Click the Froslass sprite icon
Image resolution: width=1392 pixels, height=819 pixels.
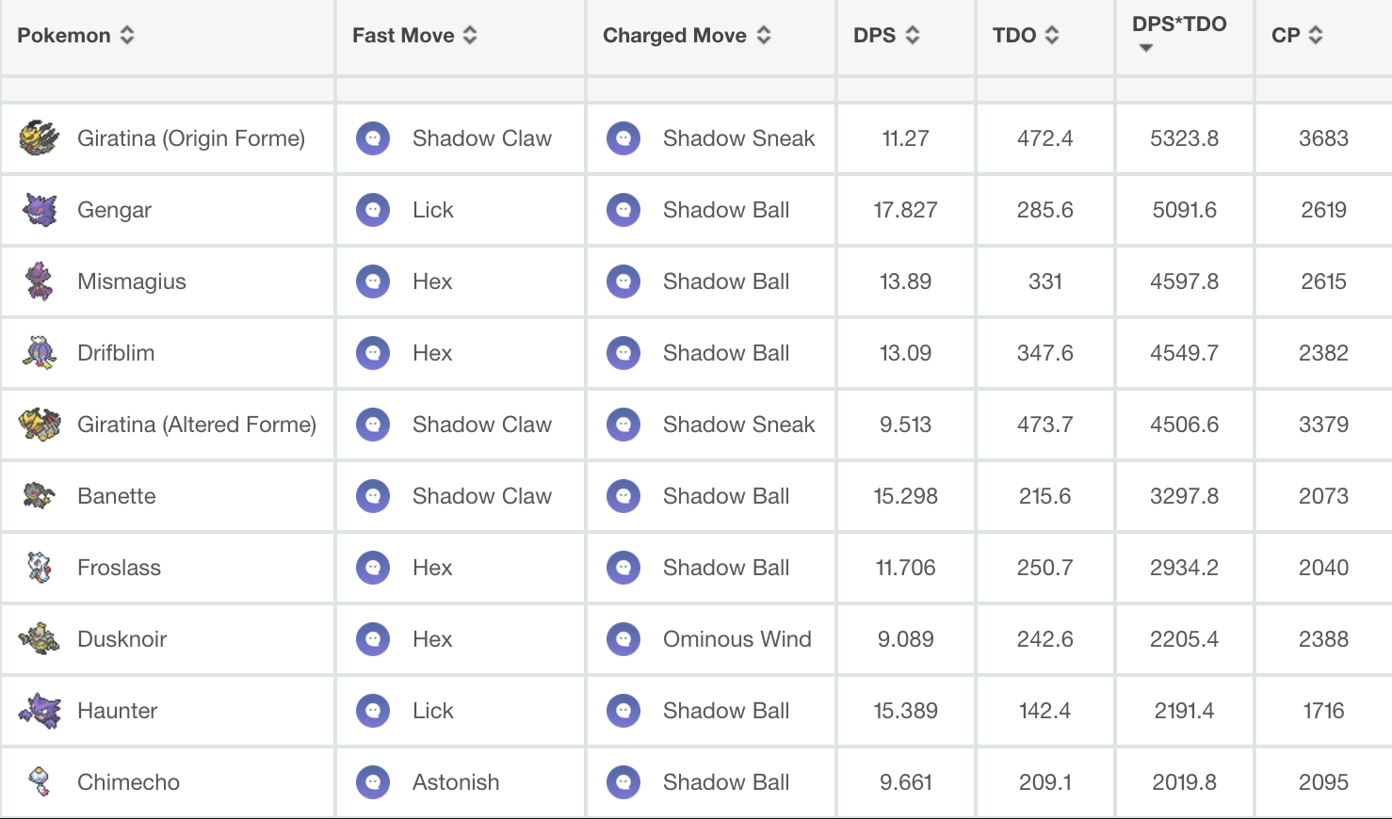click(39, 568)
